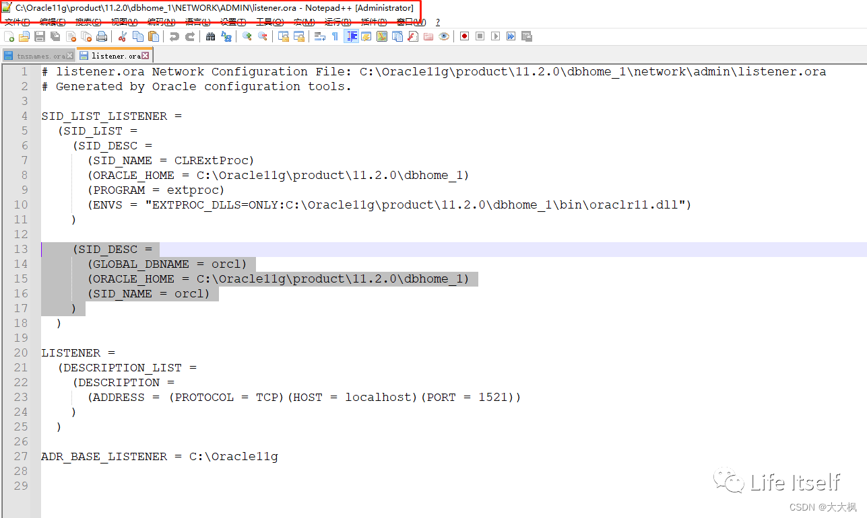This screenshot has height=518, width=867.
Task: Open the 文件(F) menu
Action: [x=17, y=22]
